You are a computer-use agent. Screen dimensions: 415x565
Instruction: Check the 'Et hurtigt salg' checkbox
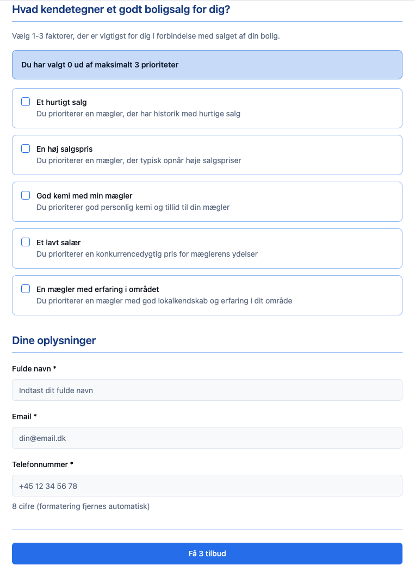(26, 102)
